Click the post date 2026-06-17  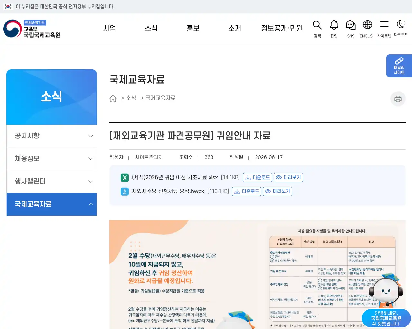coord(269,157)
